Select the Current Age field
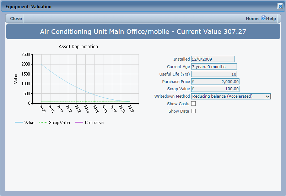 click(x=214, y=67)
